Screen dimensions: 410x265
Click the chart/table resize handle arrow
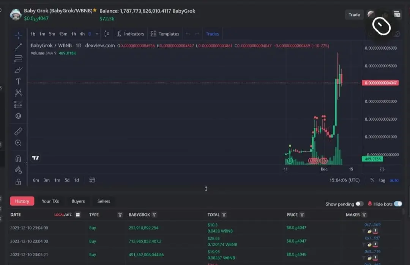click(x=206, y=188)
